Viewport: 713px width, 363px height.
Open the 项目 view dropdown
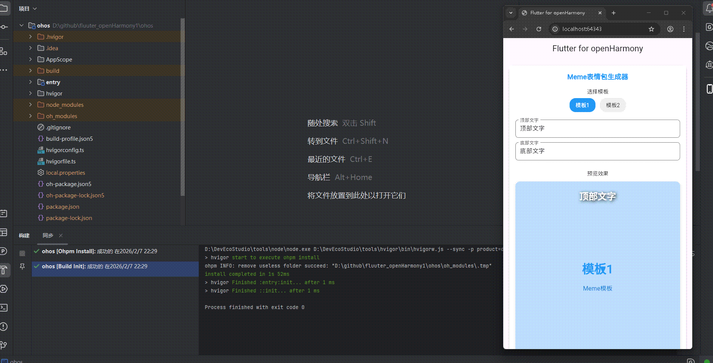tap(28, 9)
